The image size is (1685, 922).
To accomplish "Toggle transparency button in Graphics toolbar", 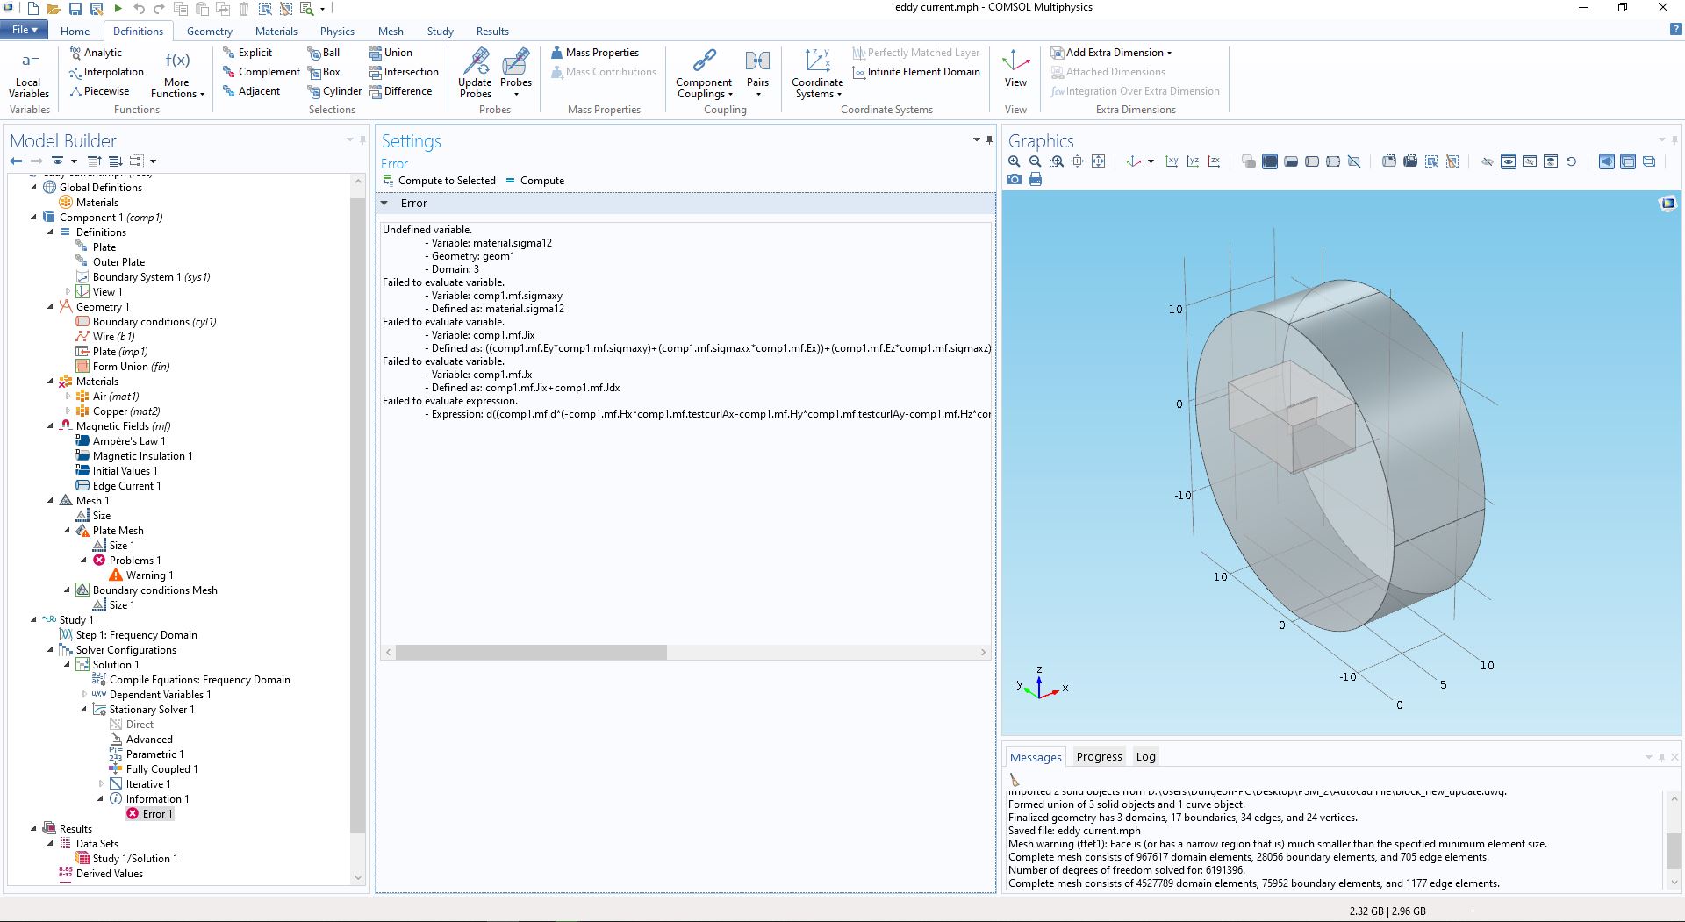I will (x=1628, y=161).
